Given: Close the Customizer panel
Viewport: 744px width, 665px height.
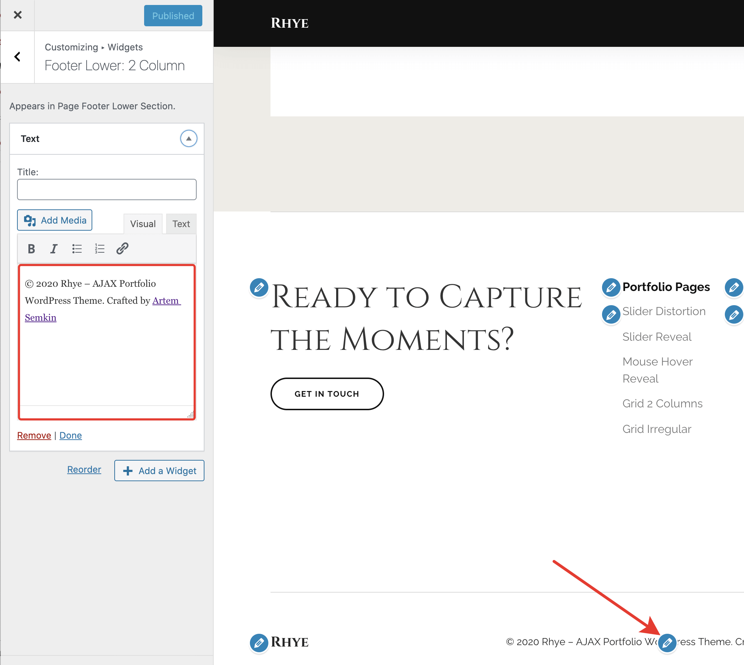Looking at the screenshot, I should click(x=17, y=15).
